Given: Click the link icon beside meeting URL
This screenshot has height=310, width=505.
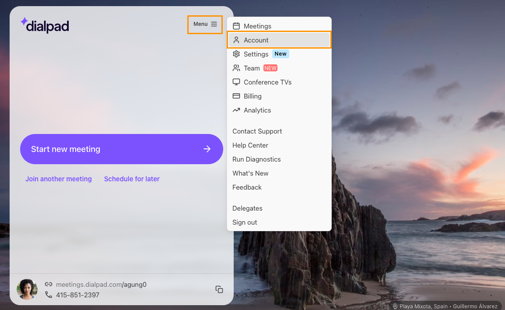Looking at the screenshot, I should [48, 284].
